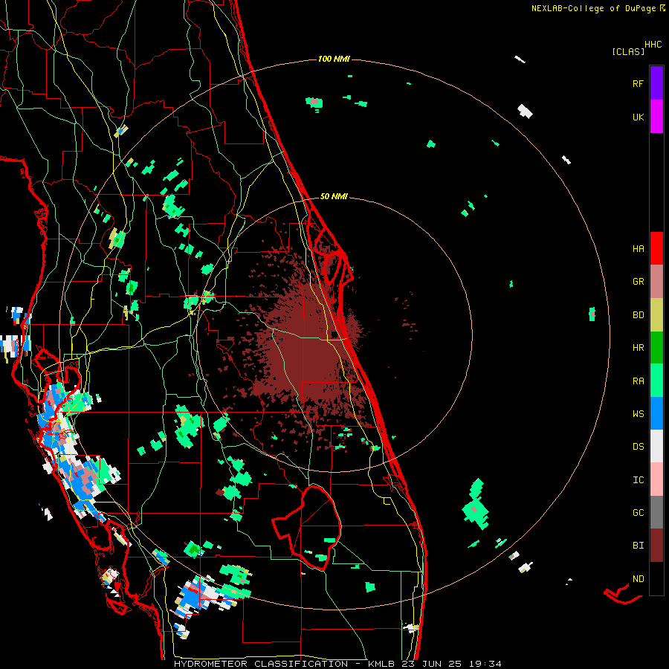669x669 pixels.
Task: Click the GC gray legend color swatch
Action: tap(656, 512)
